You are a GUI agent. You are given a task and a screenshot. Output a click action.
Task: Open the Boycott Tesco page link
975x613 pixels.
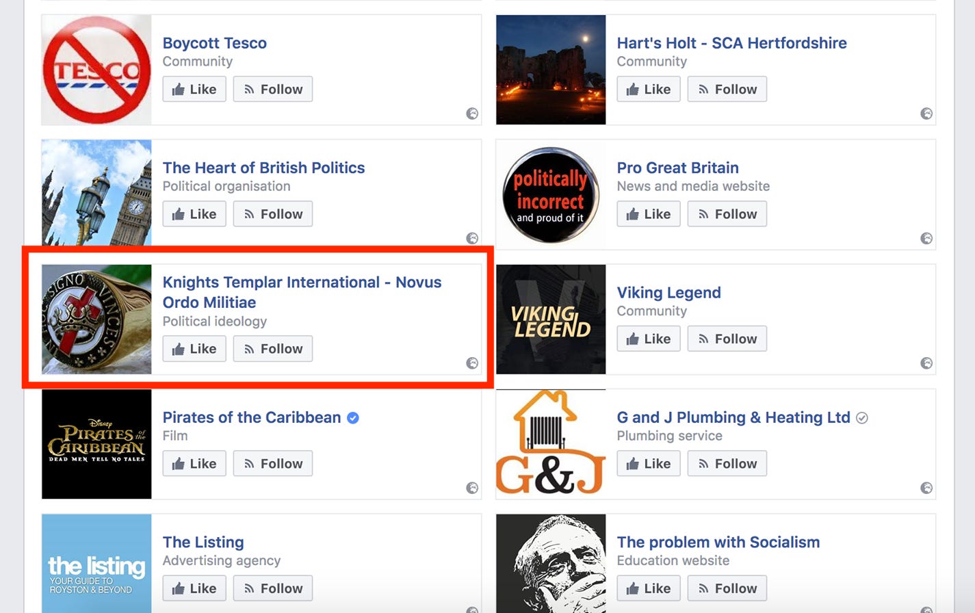(x=215, y=43)
